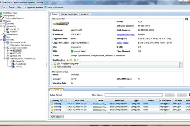This screenshot has height=126, width=190.
Task: Select the 4335-178 storage system icon
Action: tap(11, 53)
